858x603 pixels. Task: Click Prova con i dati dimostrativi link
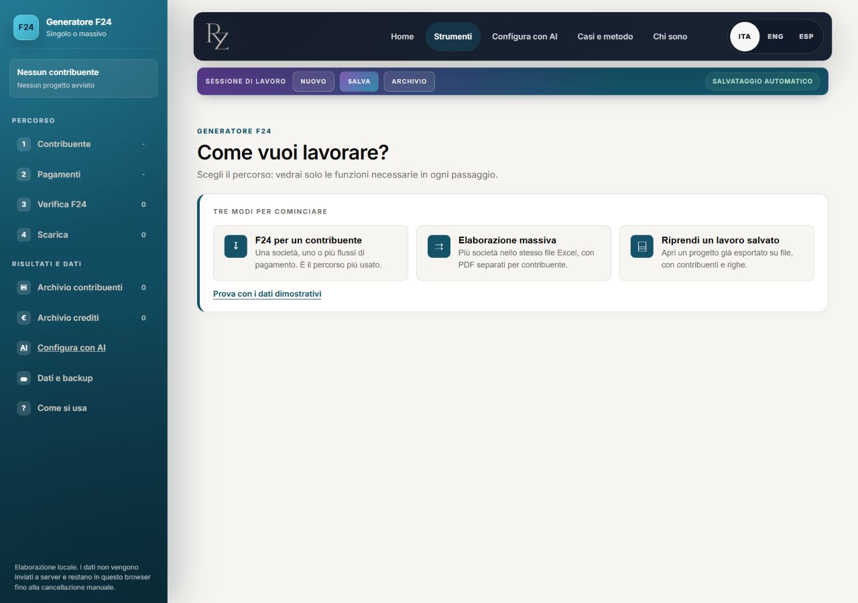[267, 293]
